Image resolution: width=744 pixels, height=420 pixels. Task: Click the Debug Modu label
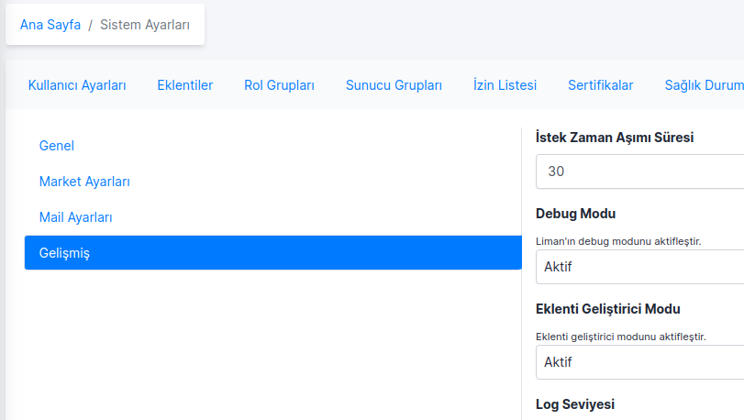click(575, 214)
